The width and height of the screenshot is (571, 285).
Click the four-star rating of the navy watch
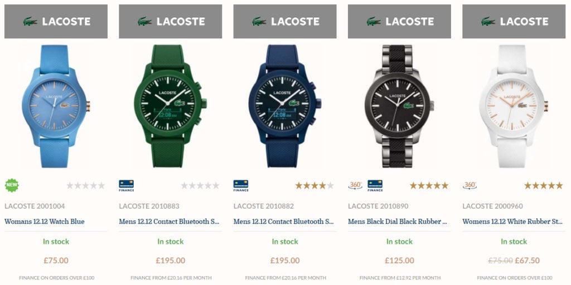tap(314, 186)
